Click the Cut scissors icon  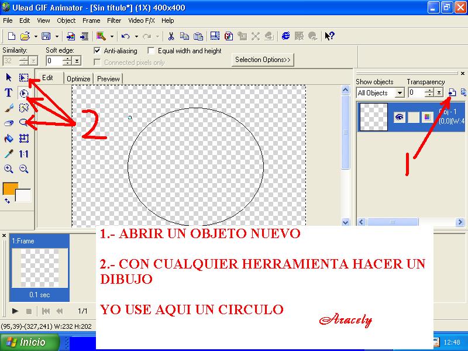[x=171, y=36]
